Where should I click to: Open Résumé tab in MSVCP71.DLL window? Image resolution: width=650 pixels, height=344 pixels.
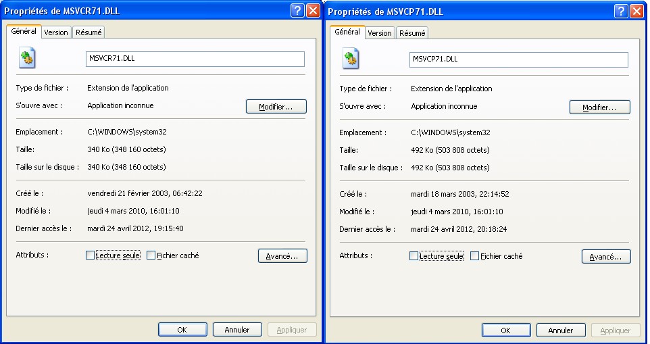[x=412, y=33]
